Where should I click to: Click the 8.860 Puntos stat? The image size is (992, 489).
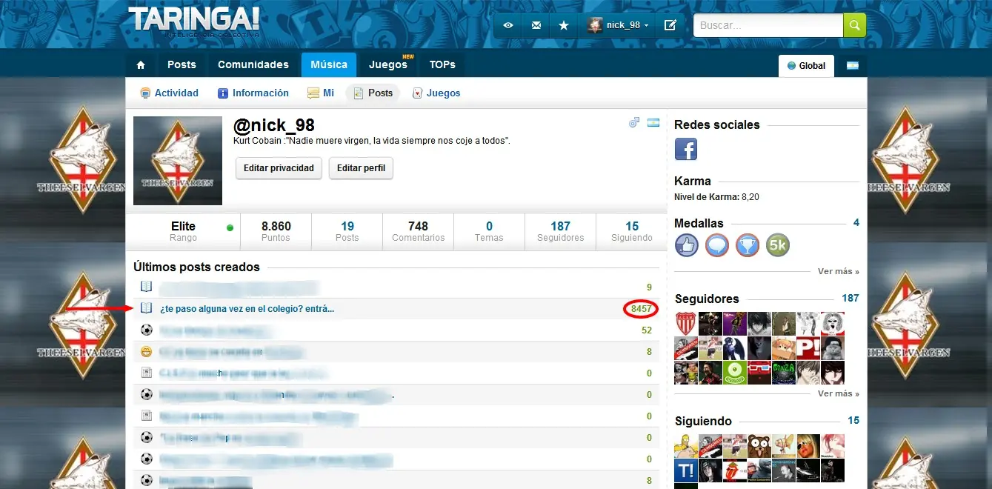pyautogui.click(x=276, y=231)
